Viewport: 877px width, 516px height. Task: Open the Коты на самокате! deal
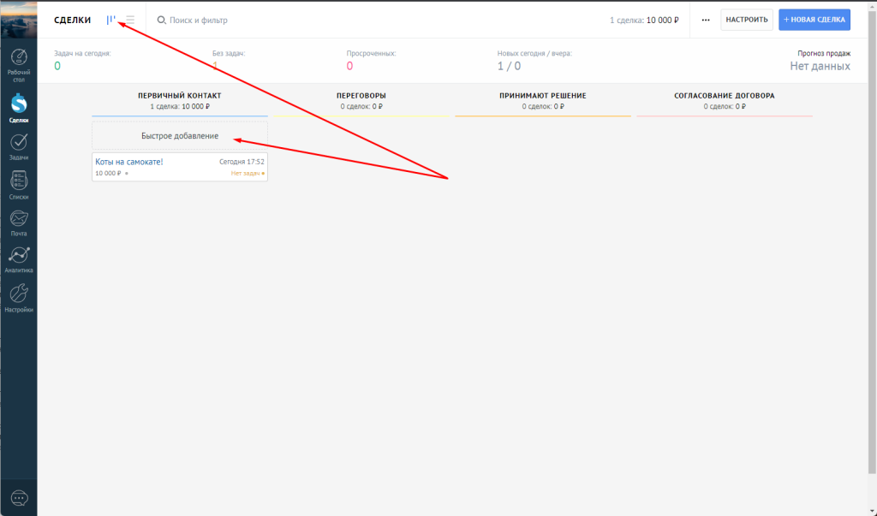(129, 161)
